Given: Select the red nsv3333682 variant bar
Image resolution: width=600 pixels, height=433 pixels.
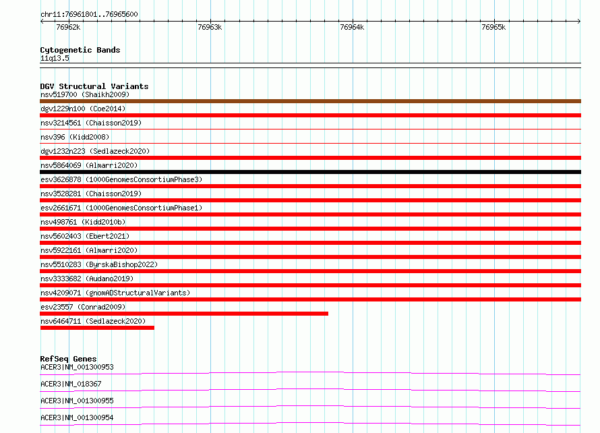Looking at the screenshot, I should pyautogui.click(x=310, y=285).
